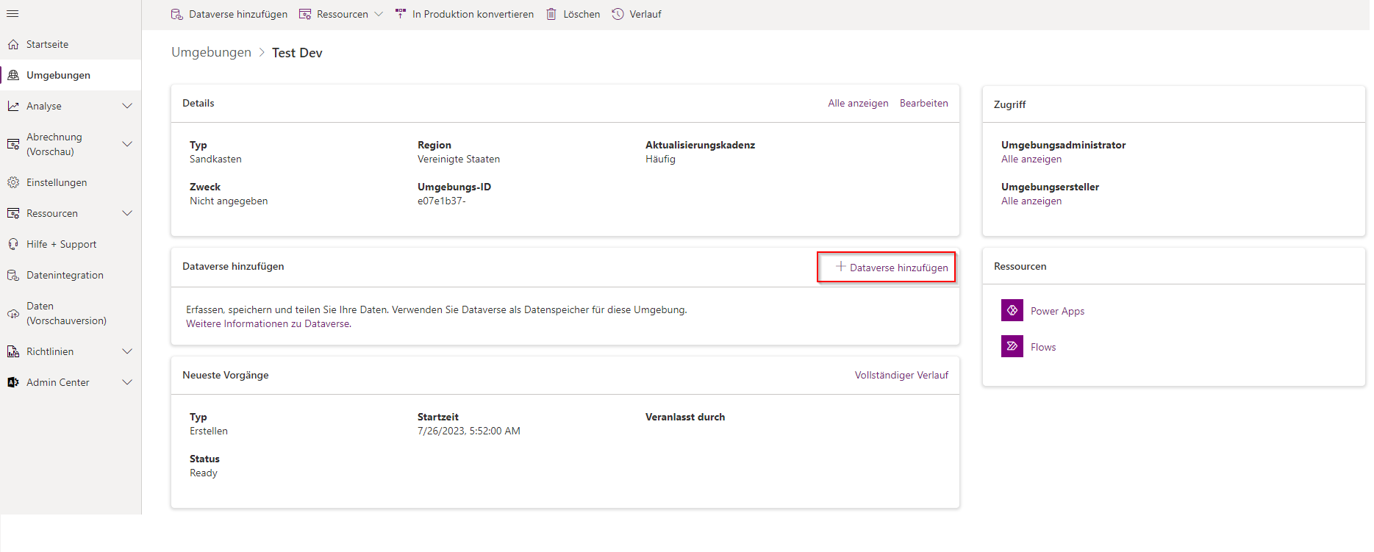
Task: Click the hamburger navigation menu icon
Action: (12, 14)
